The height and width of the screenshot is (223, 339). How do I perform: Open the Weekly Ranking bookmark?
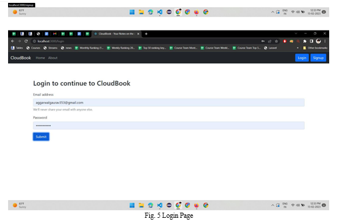click(x=121, y=48)
